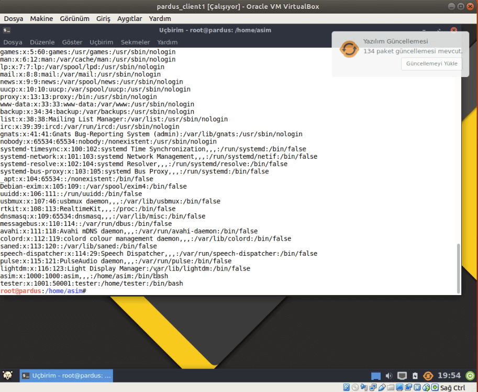Click the Yazılım Güncellemesi notification title
Image resolution: width=478 pixels, height=392 pixels.
(395, 41)
